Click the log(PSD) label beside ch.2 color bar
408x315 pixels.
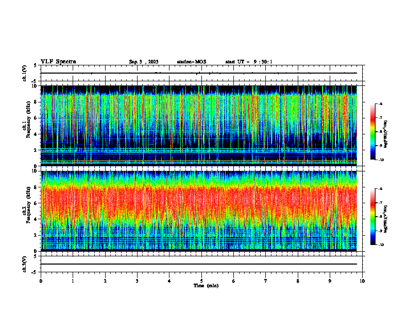[385, 219]
